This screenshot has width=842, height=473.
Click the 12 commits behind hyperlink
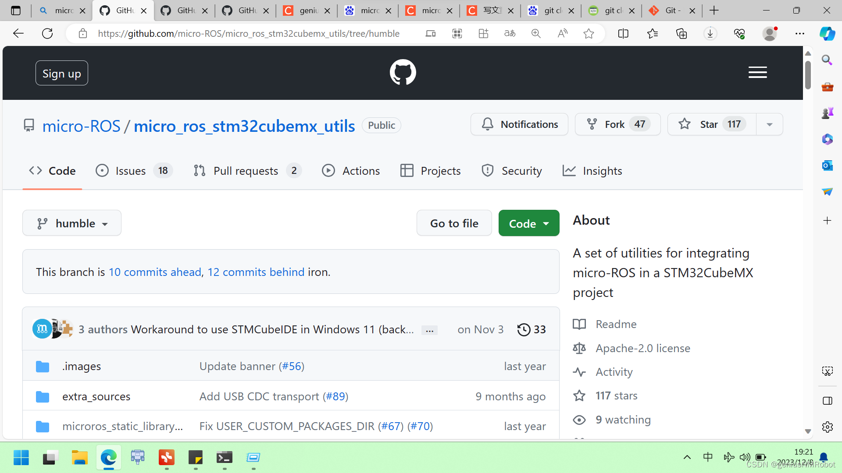[256, 272]
